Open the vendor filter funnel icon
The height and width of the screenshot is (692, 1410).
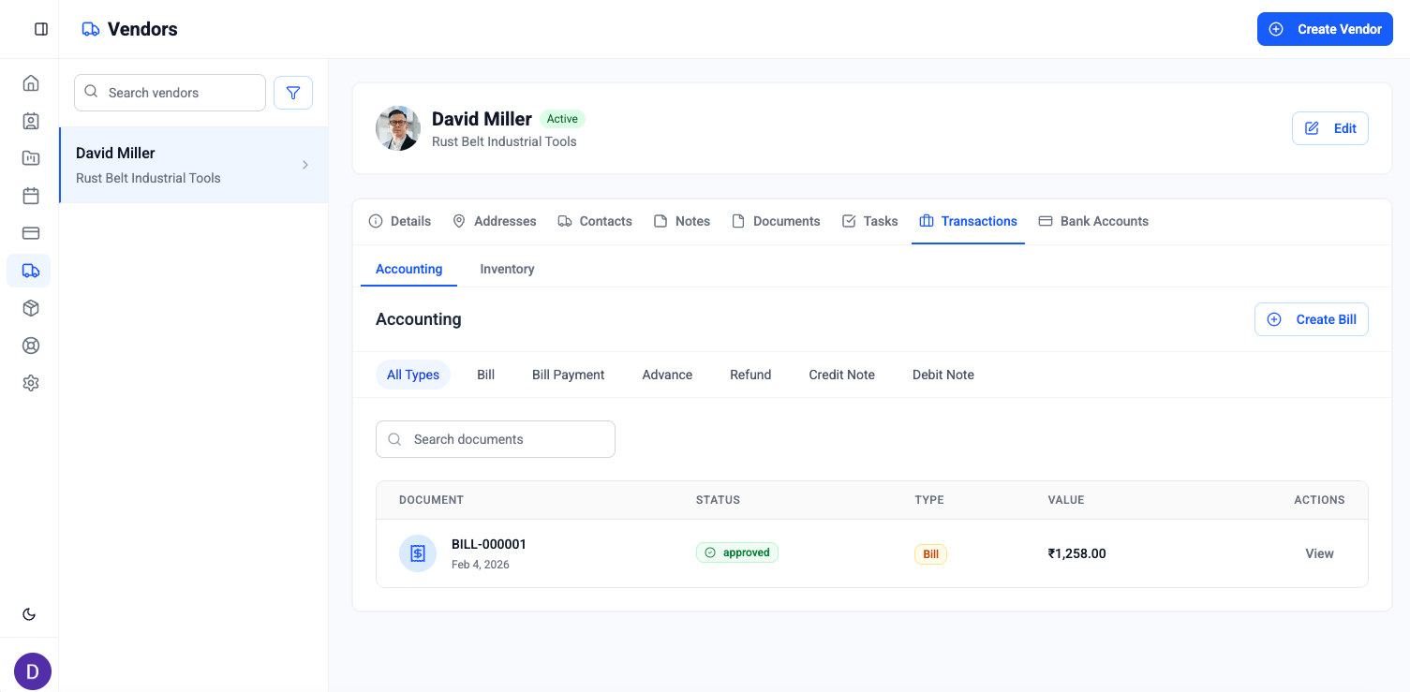point(293,93)
